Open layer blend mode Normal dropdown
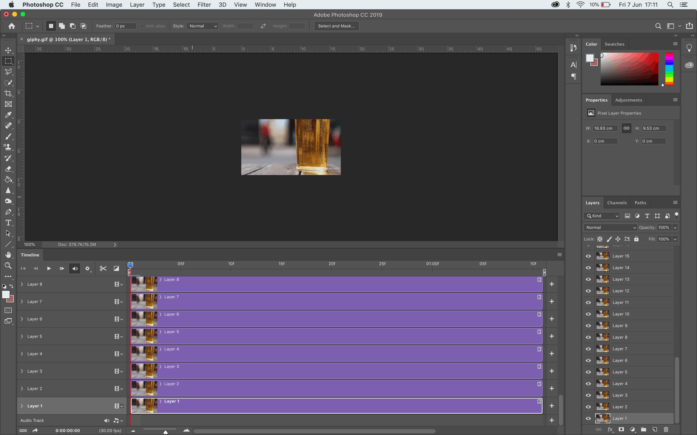The height and width of the screenshot is (435, 697). point(610,228)
